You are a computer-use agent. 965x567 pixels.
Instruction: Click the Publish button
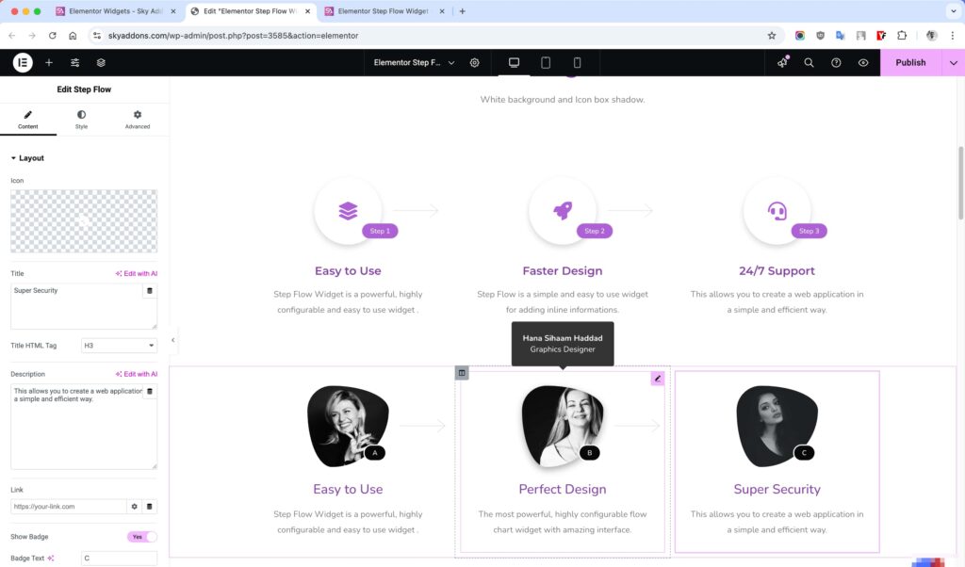coord(910,63)
